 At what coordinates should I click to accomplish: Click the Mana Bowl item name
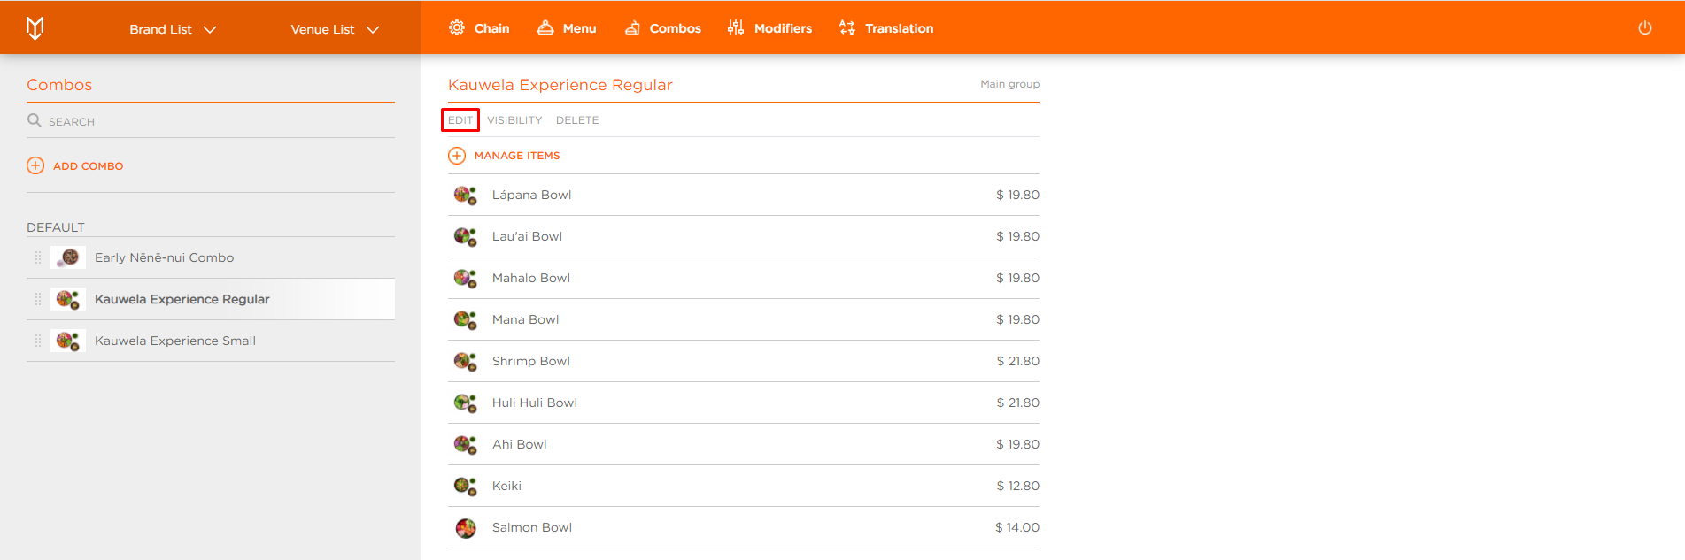525,319
